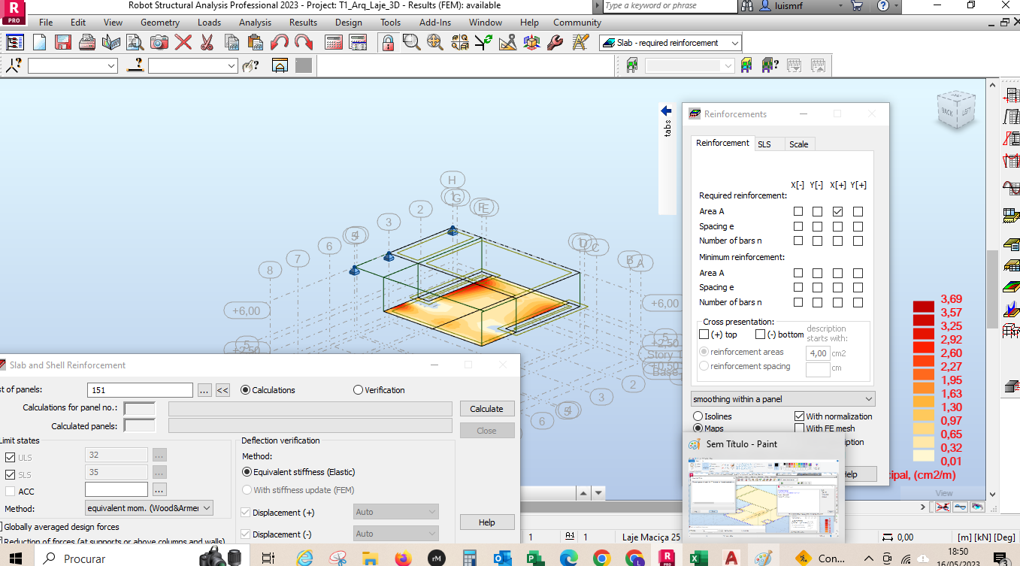Click the red 3,69 color swatch in the legend

924,305
